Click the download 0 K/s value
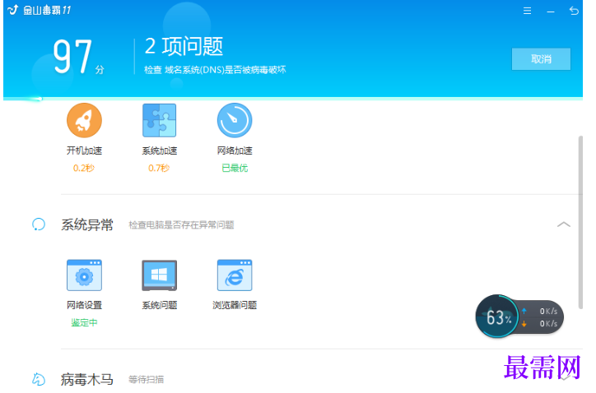Screen dimensions: 596x393 (x=548, y=323)
